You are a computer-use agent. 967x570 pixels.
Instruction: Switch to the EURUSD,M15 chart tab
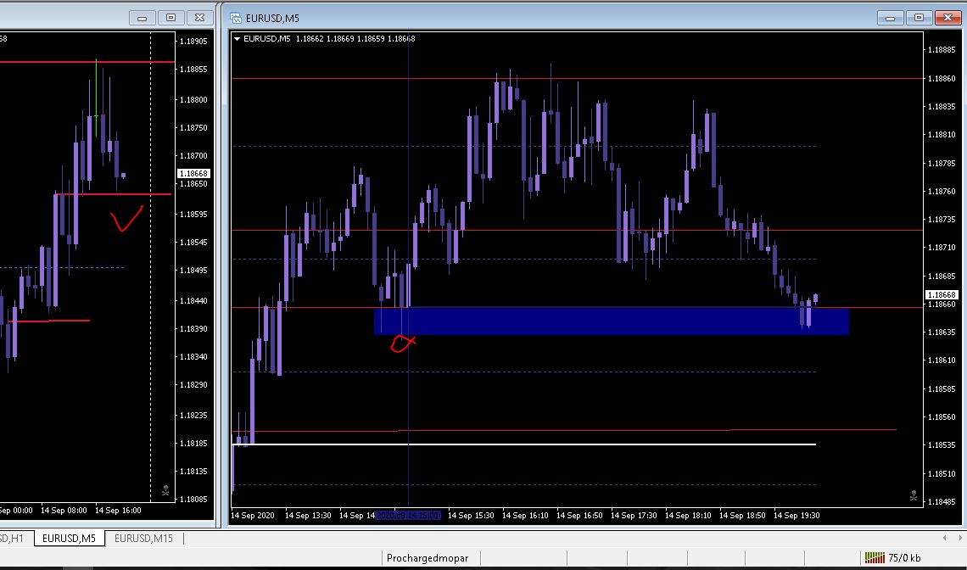pyautogui.click(x=143, y=538)
